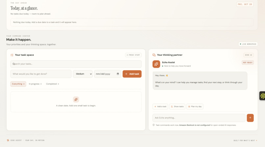
Task: Click the task list icon beside Your task space
Action: pyautogui.click(x=12, y=55)
